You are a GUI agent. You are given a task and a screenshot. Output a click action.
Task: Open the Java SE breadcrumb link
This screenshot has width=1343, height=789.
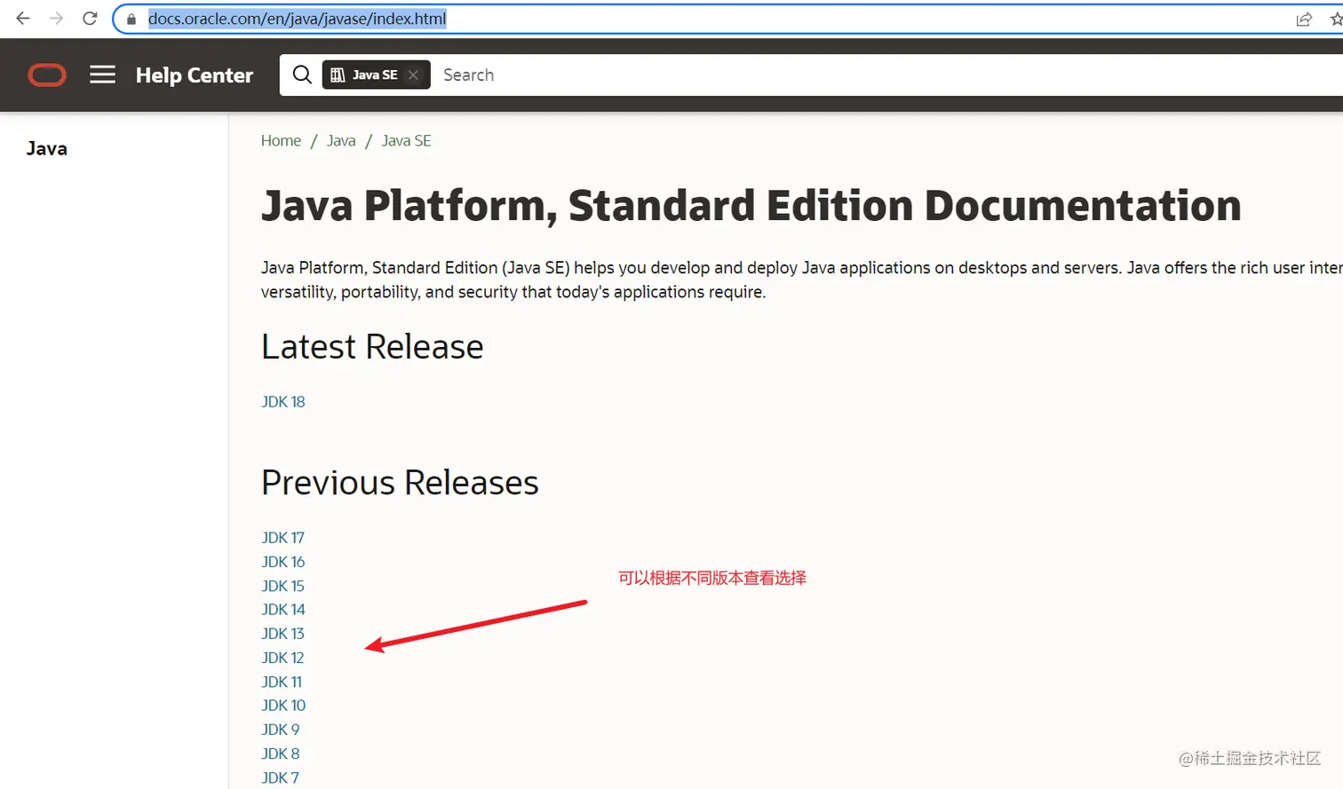[406, 140]
